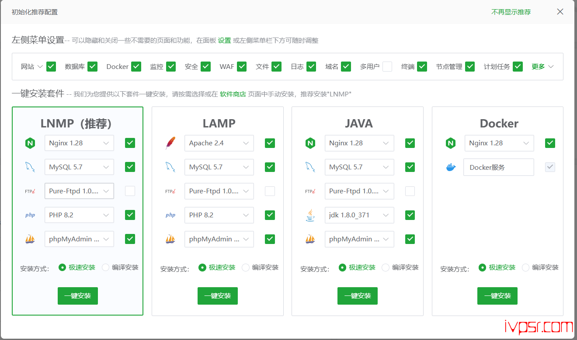This screenshot has width=577, height=340.
Task: Select 编译安装 radio in LNMP panel
Action: [106, 268]
